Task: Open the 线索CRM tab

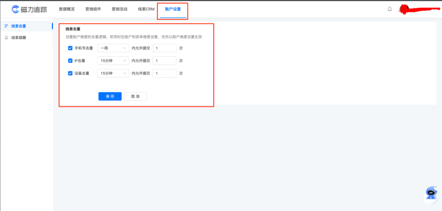Action: (146, 9)
